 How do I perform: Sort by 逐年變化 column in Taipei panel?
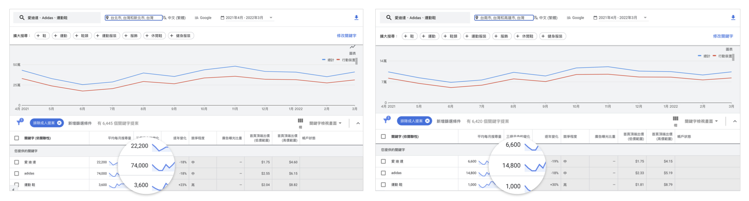(180, 138)
